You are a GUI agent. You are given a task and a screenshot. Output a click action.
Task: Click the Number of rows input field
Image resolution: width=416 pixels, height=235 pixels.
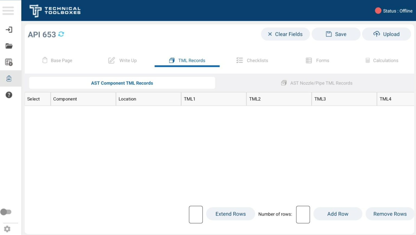click(x=303, y=214)
